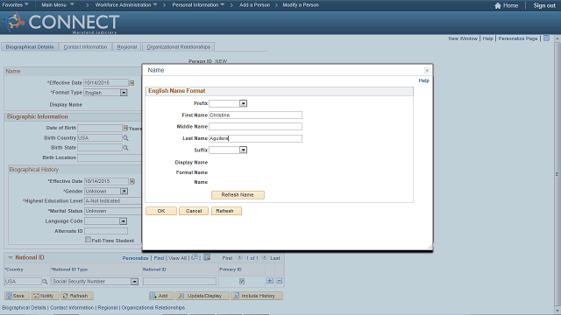Open calendar picker beside Name Effective Date
The width and height of the screenshot is (561, 315).
click(x=131, y=83)
